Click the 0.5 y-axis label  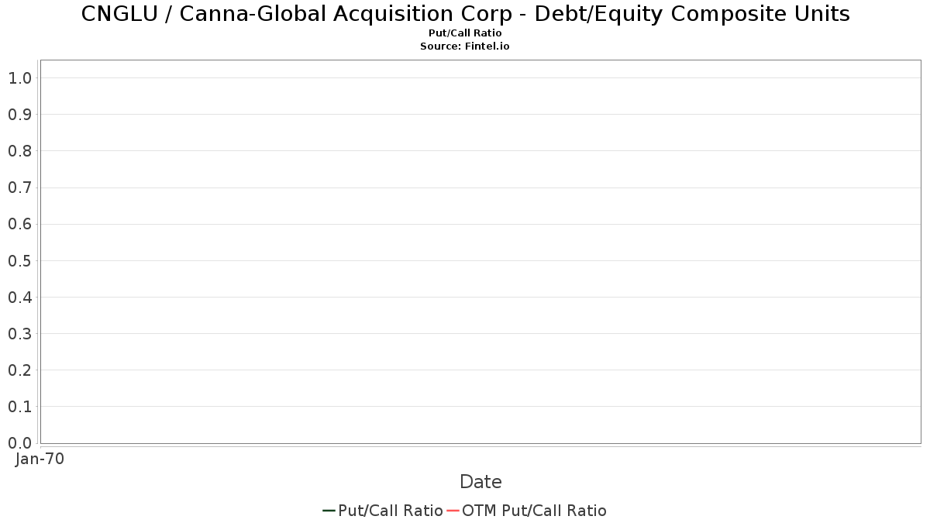[x=19, y=260]
